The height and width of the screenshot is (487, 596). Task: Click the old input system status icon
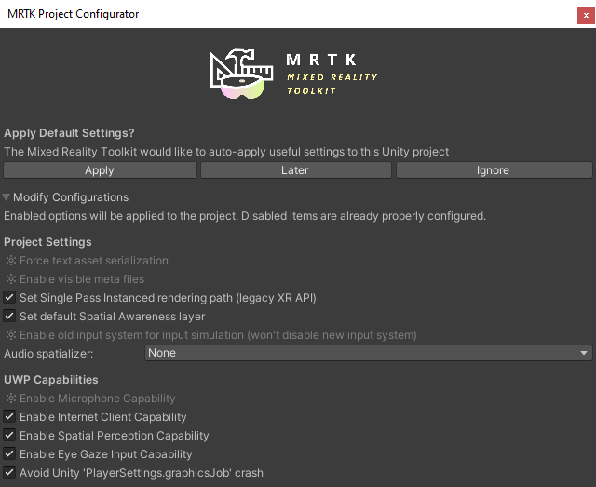click(10, 335)
